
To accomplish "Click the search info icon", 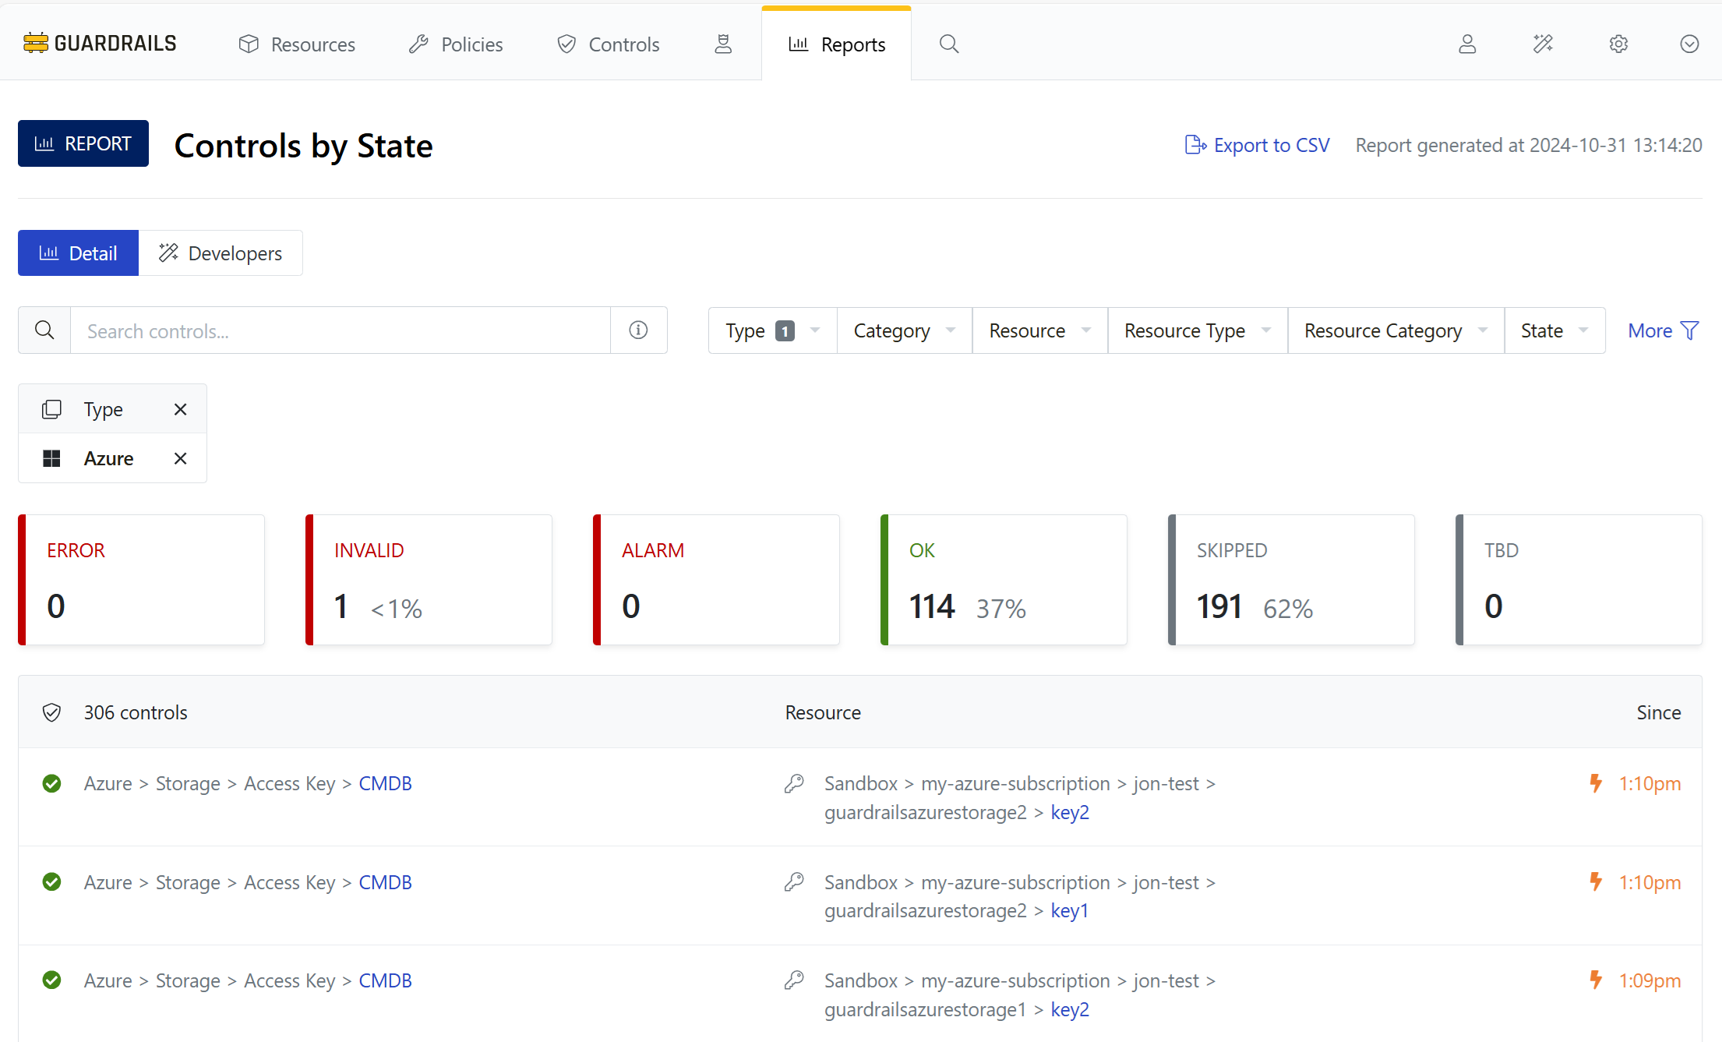I will click(x=638, y=330).
